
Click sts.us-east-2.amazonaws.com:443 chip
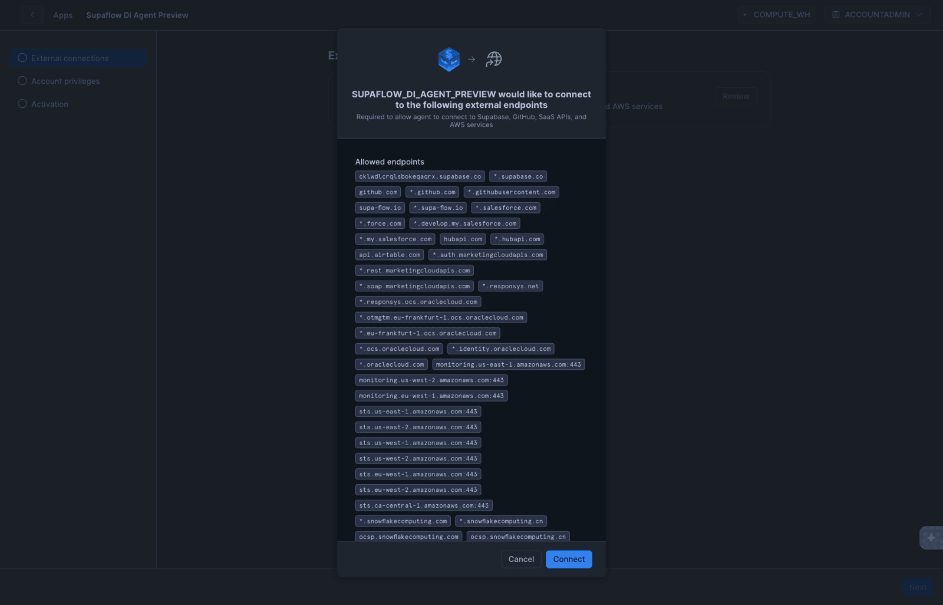tap(418, 427)
